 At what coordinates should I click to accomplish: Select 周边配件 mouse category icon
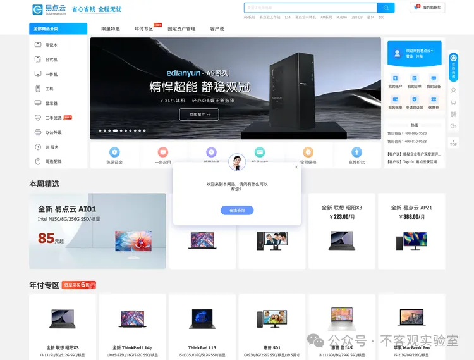(x=38, y=161)
